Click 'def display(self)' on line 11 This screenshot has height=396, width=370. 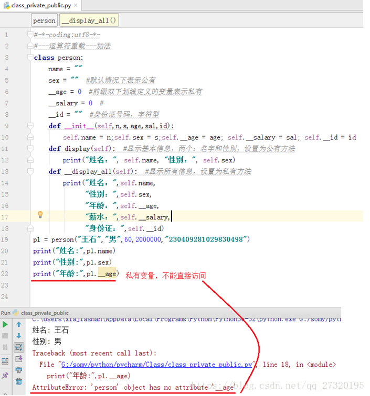click(x=80, y=149)
